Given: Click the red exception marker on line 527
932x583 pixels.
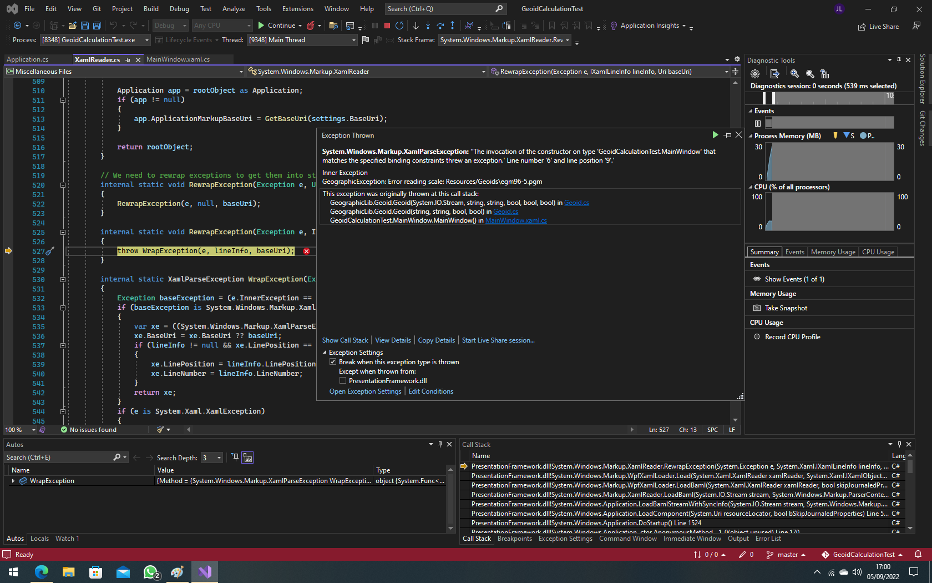Looking at the screenshot, I should click(x=306, y=252).
